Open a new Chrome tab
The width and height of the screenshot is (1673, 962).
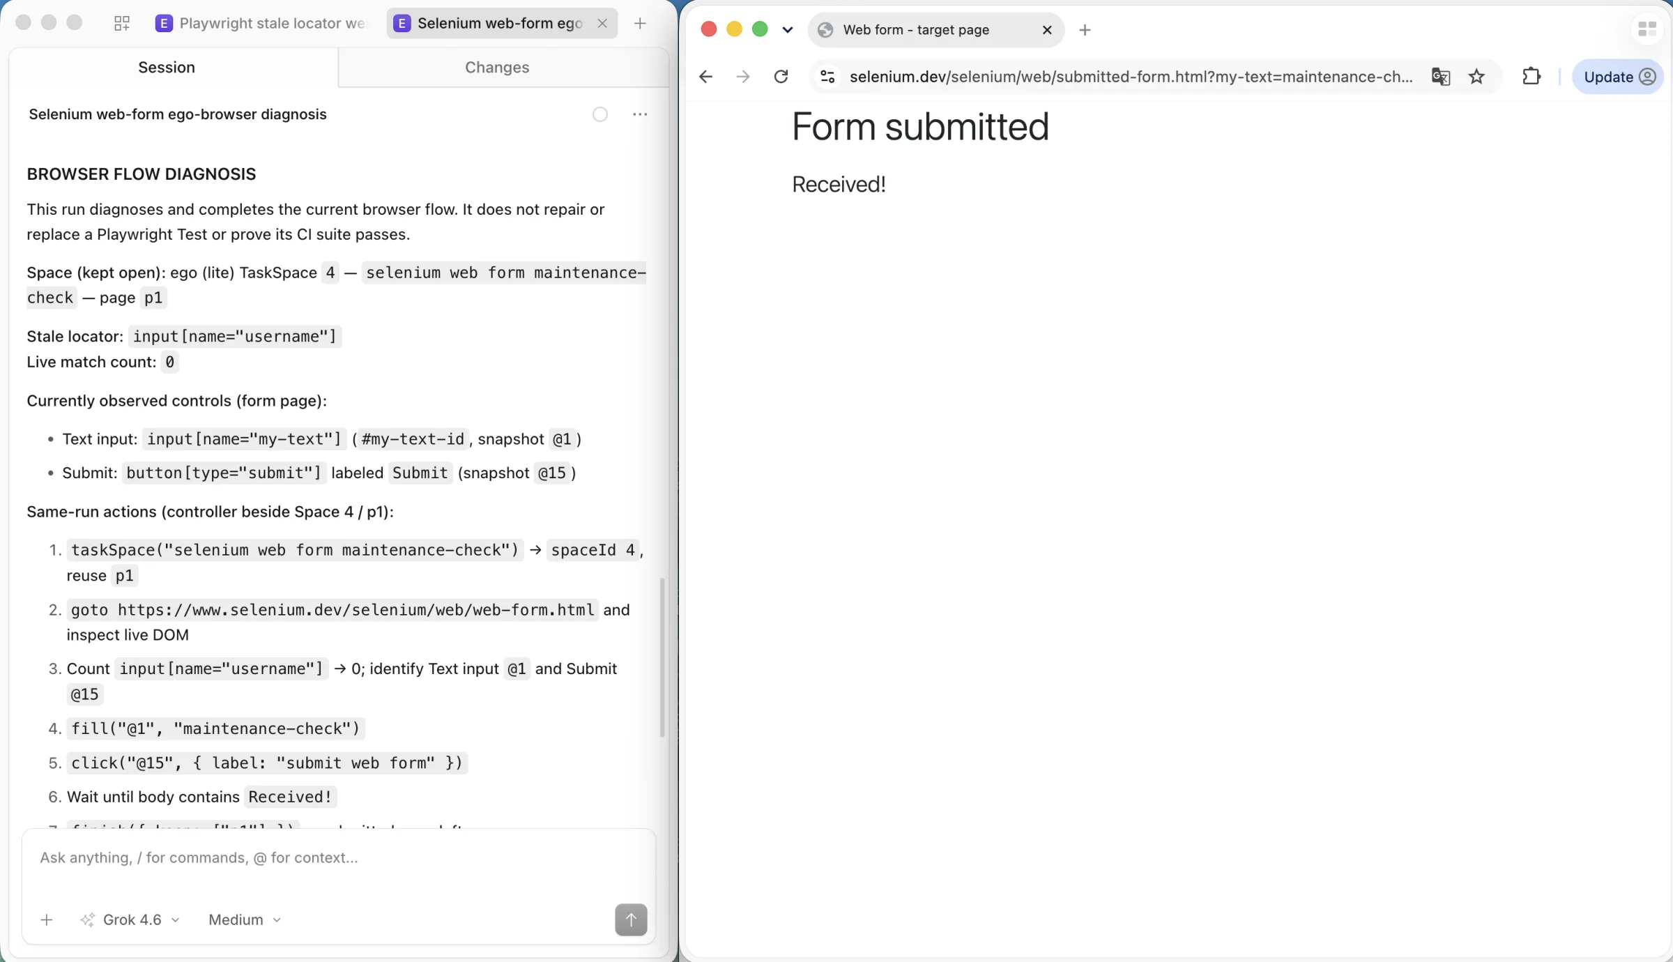(x=1085, y=29)
